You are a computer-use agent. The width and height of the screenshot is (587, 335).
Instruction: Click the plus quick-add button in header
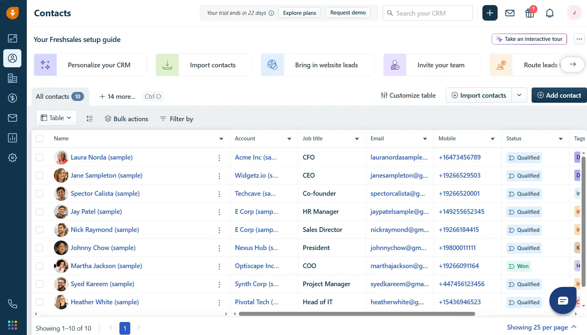(x=490, y=13)
